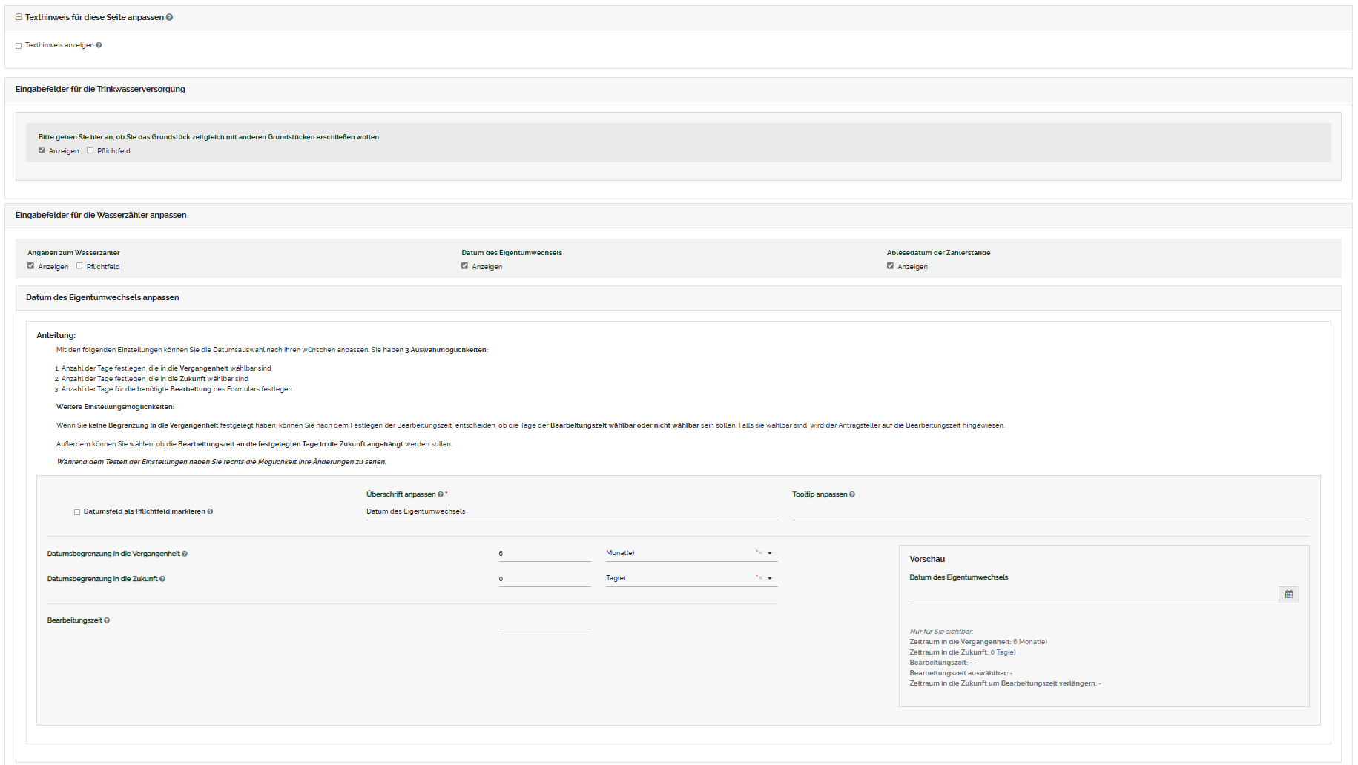Clear the 'Monat(e)' selection with the x

[x=759, y=553]
